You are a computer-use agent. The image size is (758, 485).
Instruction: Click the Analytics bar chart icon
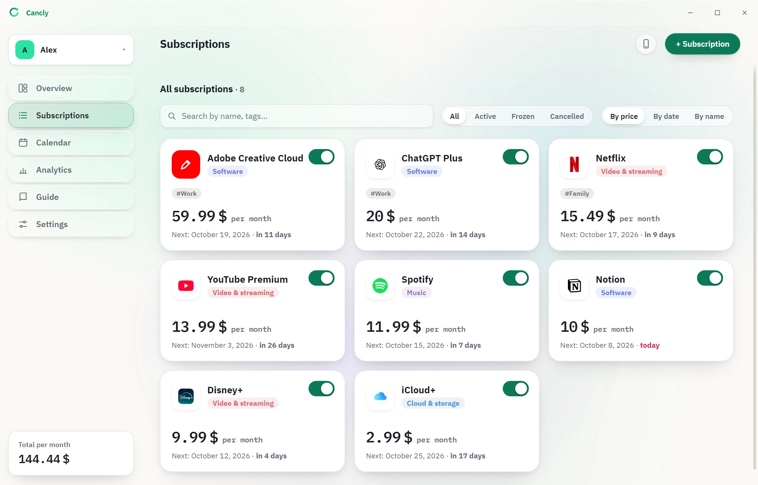click(23, 171)
